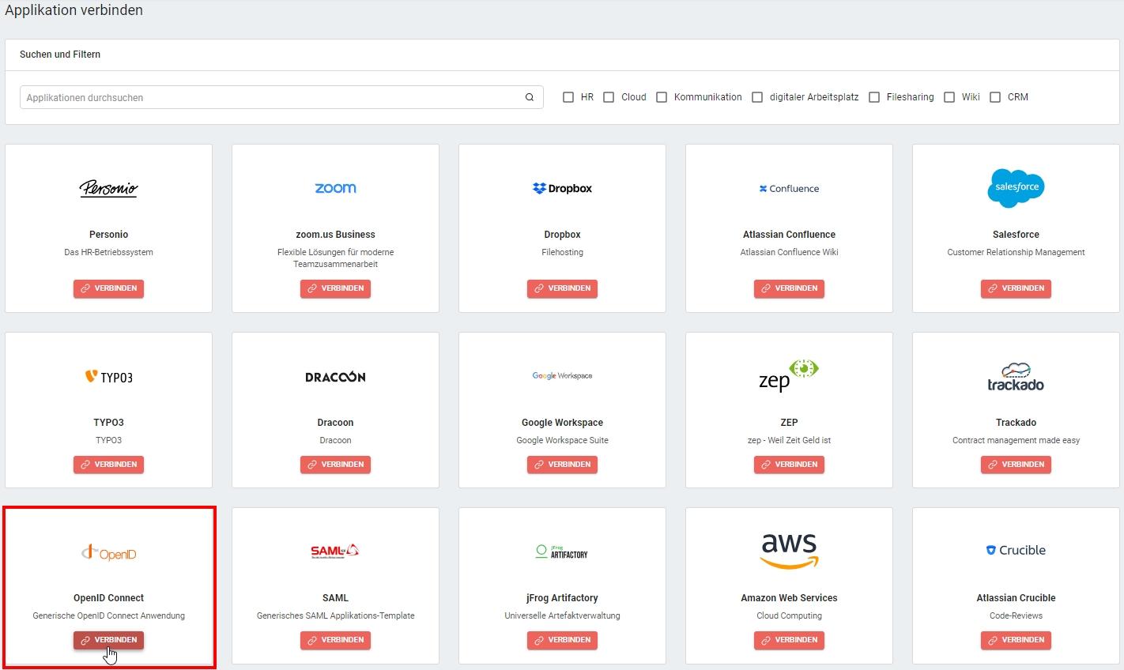Tick the Wiki filter checkbox
1124x670 pixels.
pos(949,97)
